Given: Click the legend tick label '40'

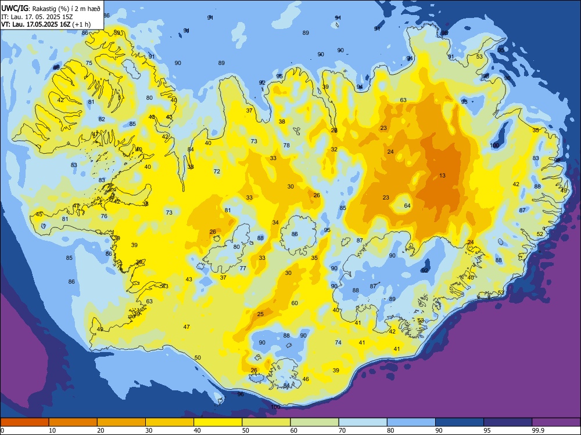Looking at the screenshot, I should (197, 430).
